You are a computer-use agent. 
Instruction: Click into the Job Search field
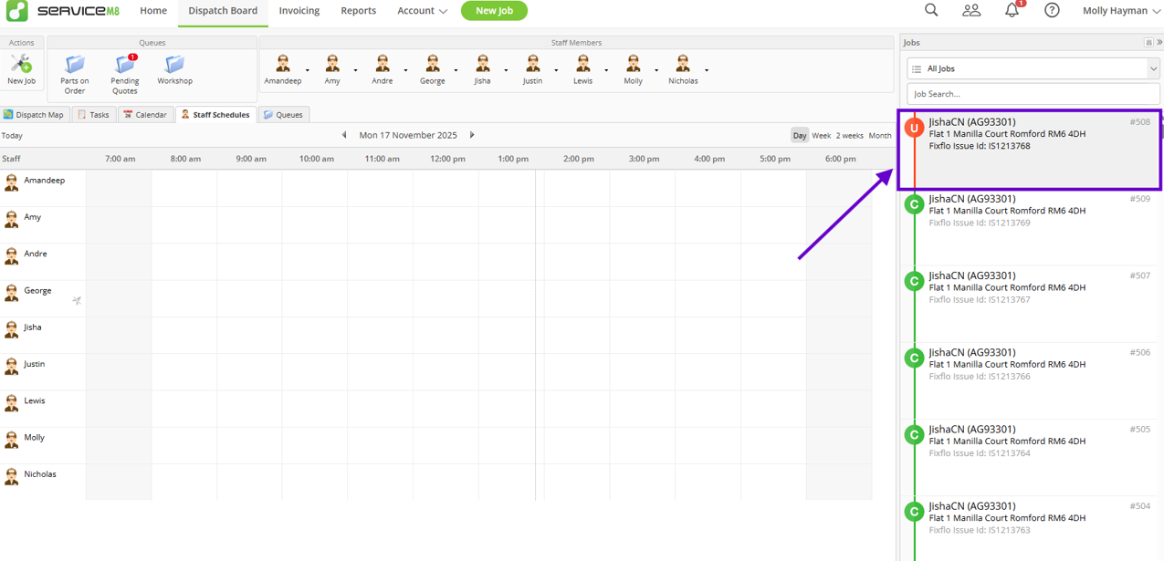point(1033,93)
